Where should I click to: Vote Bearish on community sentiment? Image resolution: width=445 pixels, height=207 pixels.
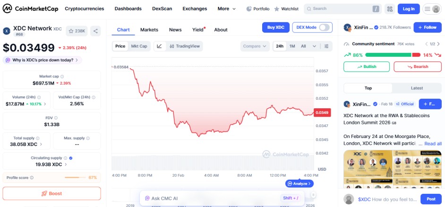[418, 67]
